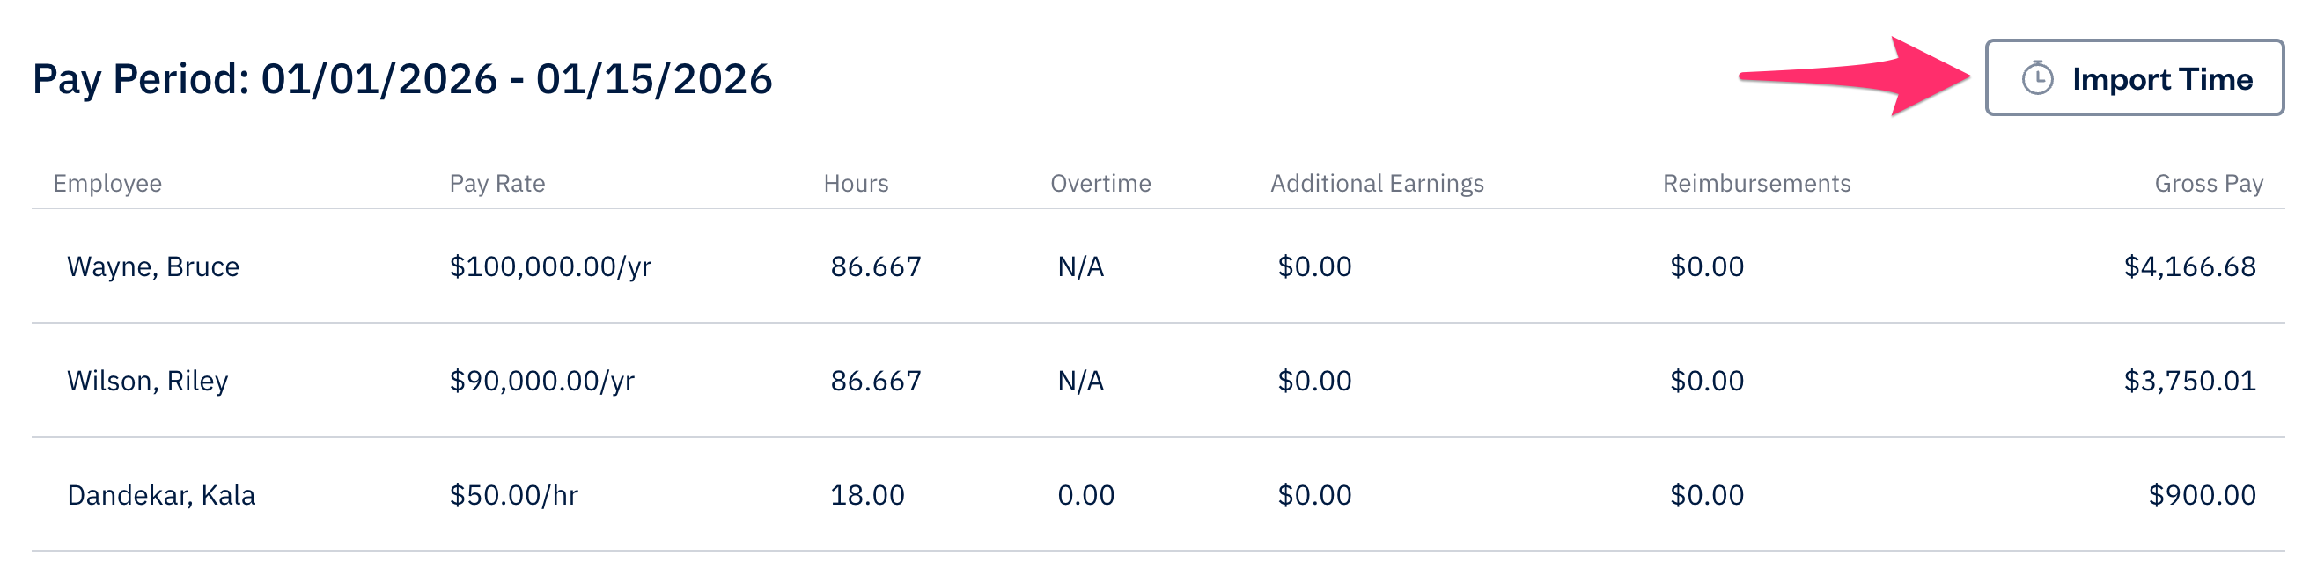Image resolution: width=2317 pixels, height=568 pixels.
Task: Click the Pay Period date range heading
Action: 402,78
